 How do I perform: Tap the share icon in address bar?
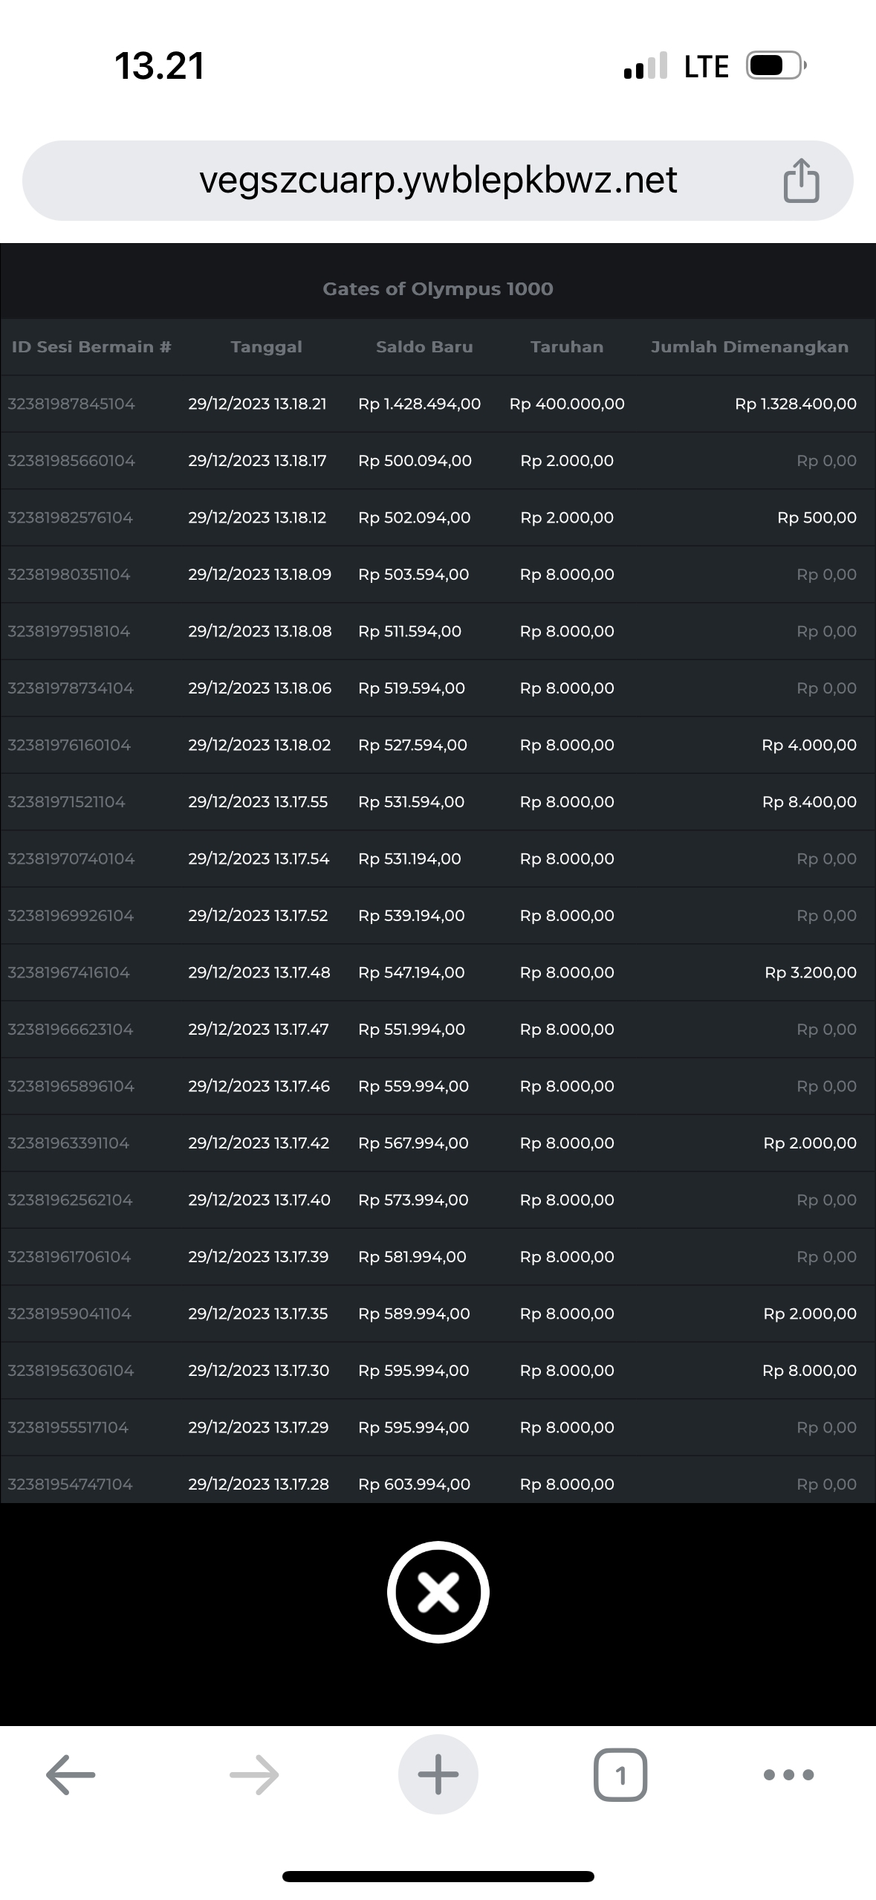pos(801,181)
